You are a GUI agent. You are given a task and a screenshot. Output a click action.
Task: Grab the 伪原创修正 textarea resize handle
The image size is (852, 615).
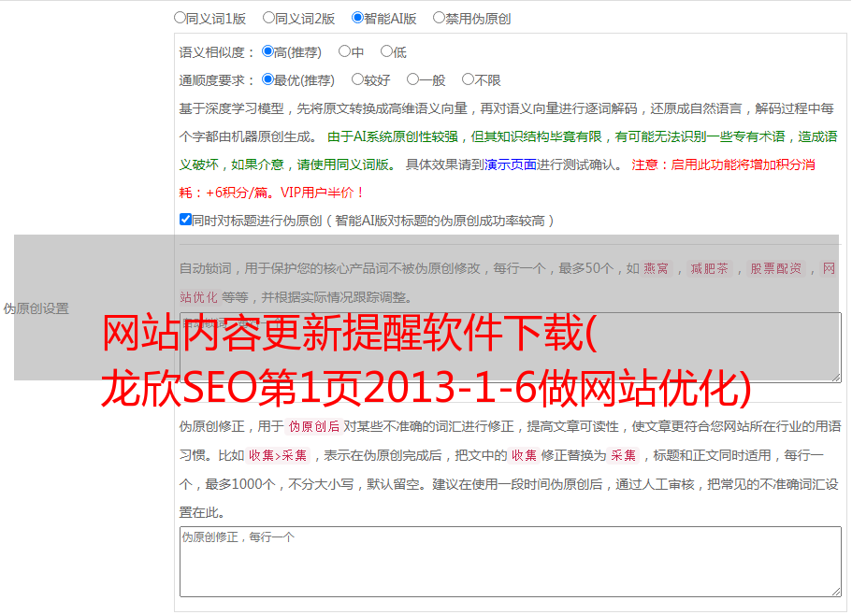[836, 592]
